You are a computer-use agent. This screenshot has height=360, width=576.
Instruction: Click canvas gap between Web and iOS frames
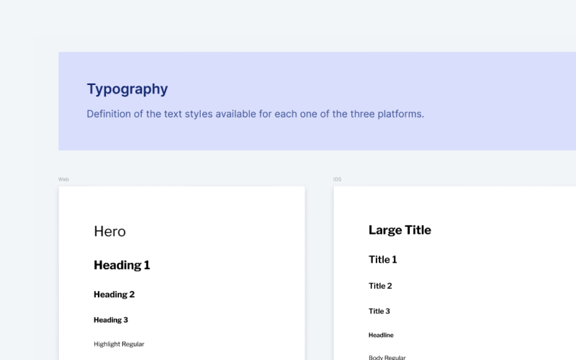(x=319, y=274)
